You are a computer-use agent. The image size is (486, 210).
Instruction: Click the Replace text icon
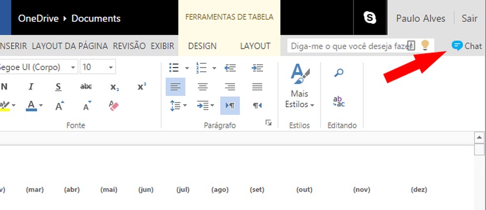[x=339, y=102]
